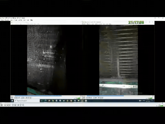The height and width of the screenshot is (124, 165).
Task: Open the Subtitle menu of outer VLC
Action: click(20, 20)
